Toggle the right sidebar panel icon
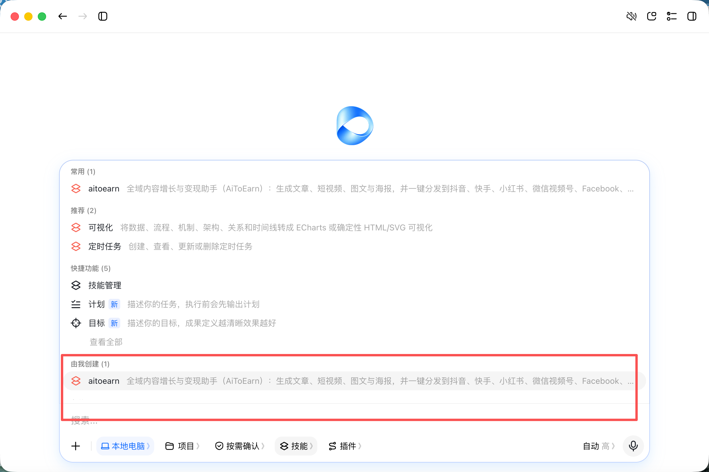Screen dimensions: 709x472 coord(692,16)
